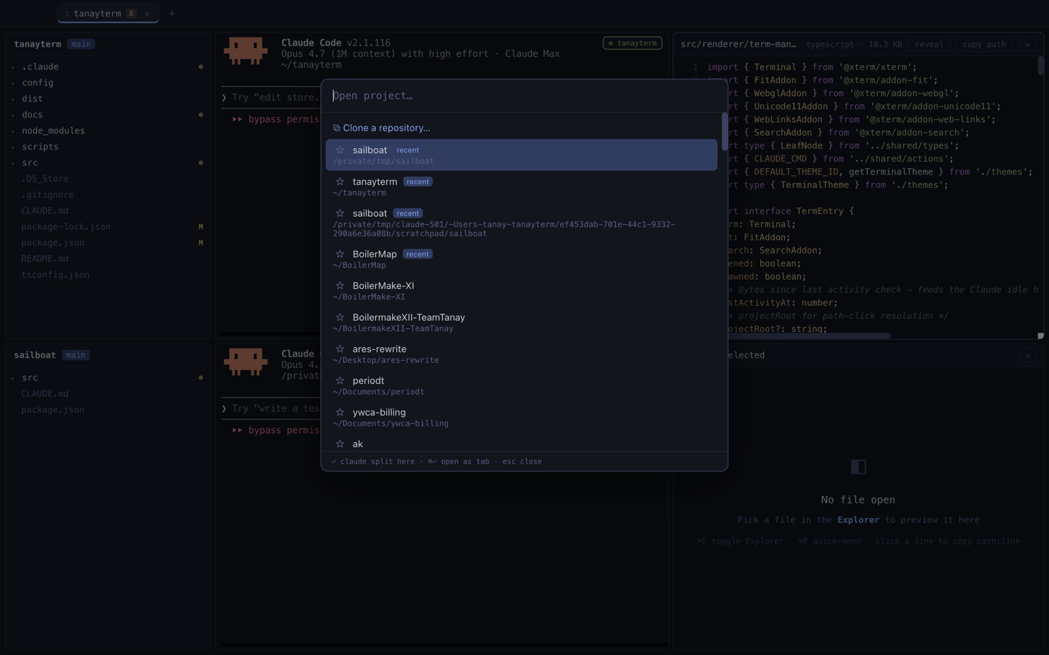Select the ares-rewrite project entry
Screen dimensions: 1049x655
521,354
